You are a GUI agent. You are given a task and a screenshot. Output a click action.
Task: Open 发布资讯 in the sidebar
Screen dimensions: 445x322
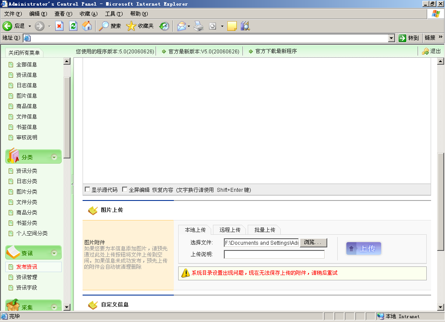(x=27, y=267)
